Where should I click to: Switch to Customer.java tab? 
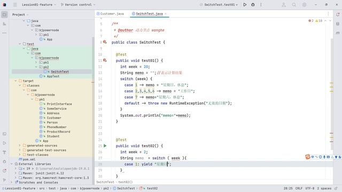[x=110, y=14]
